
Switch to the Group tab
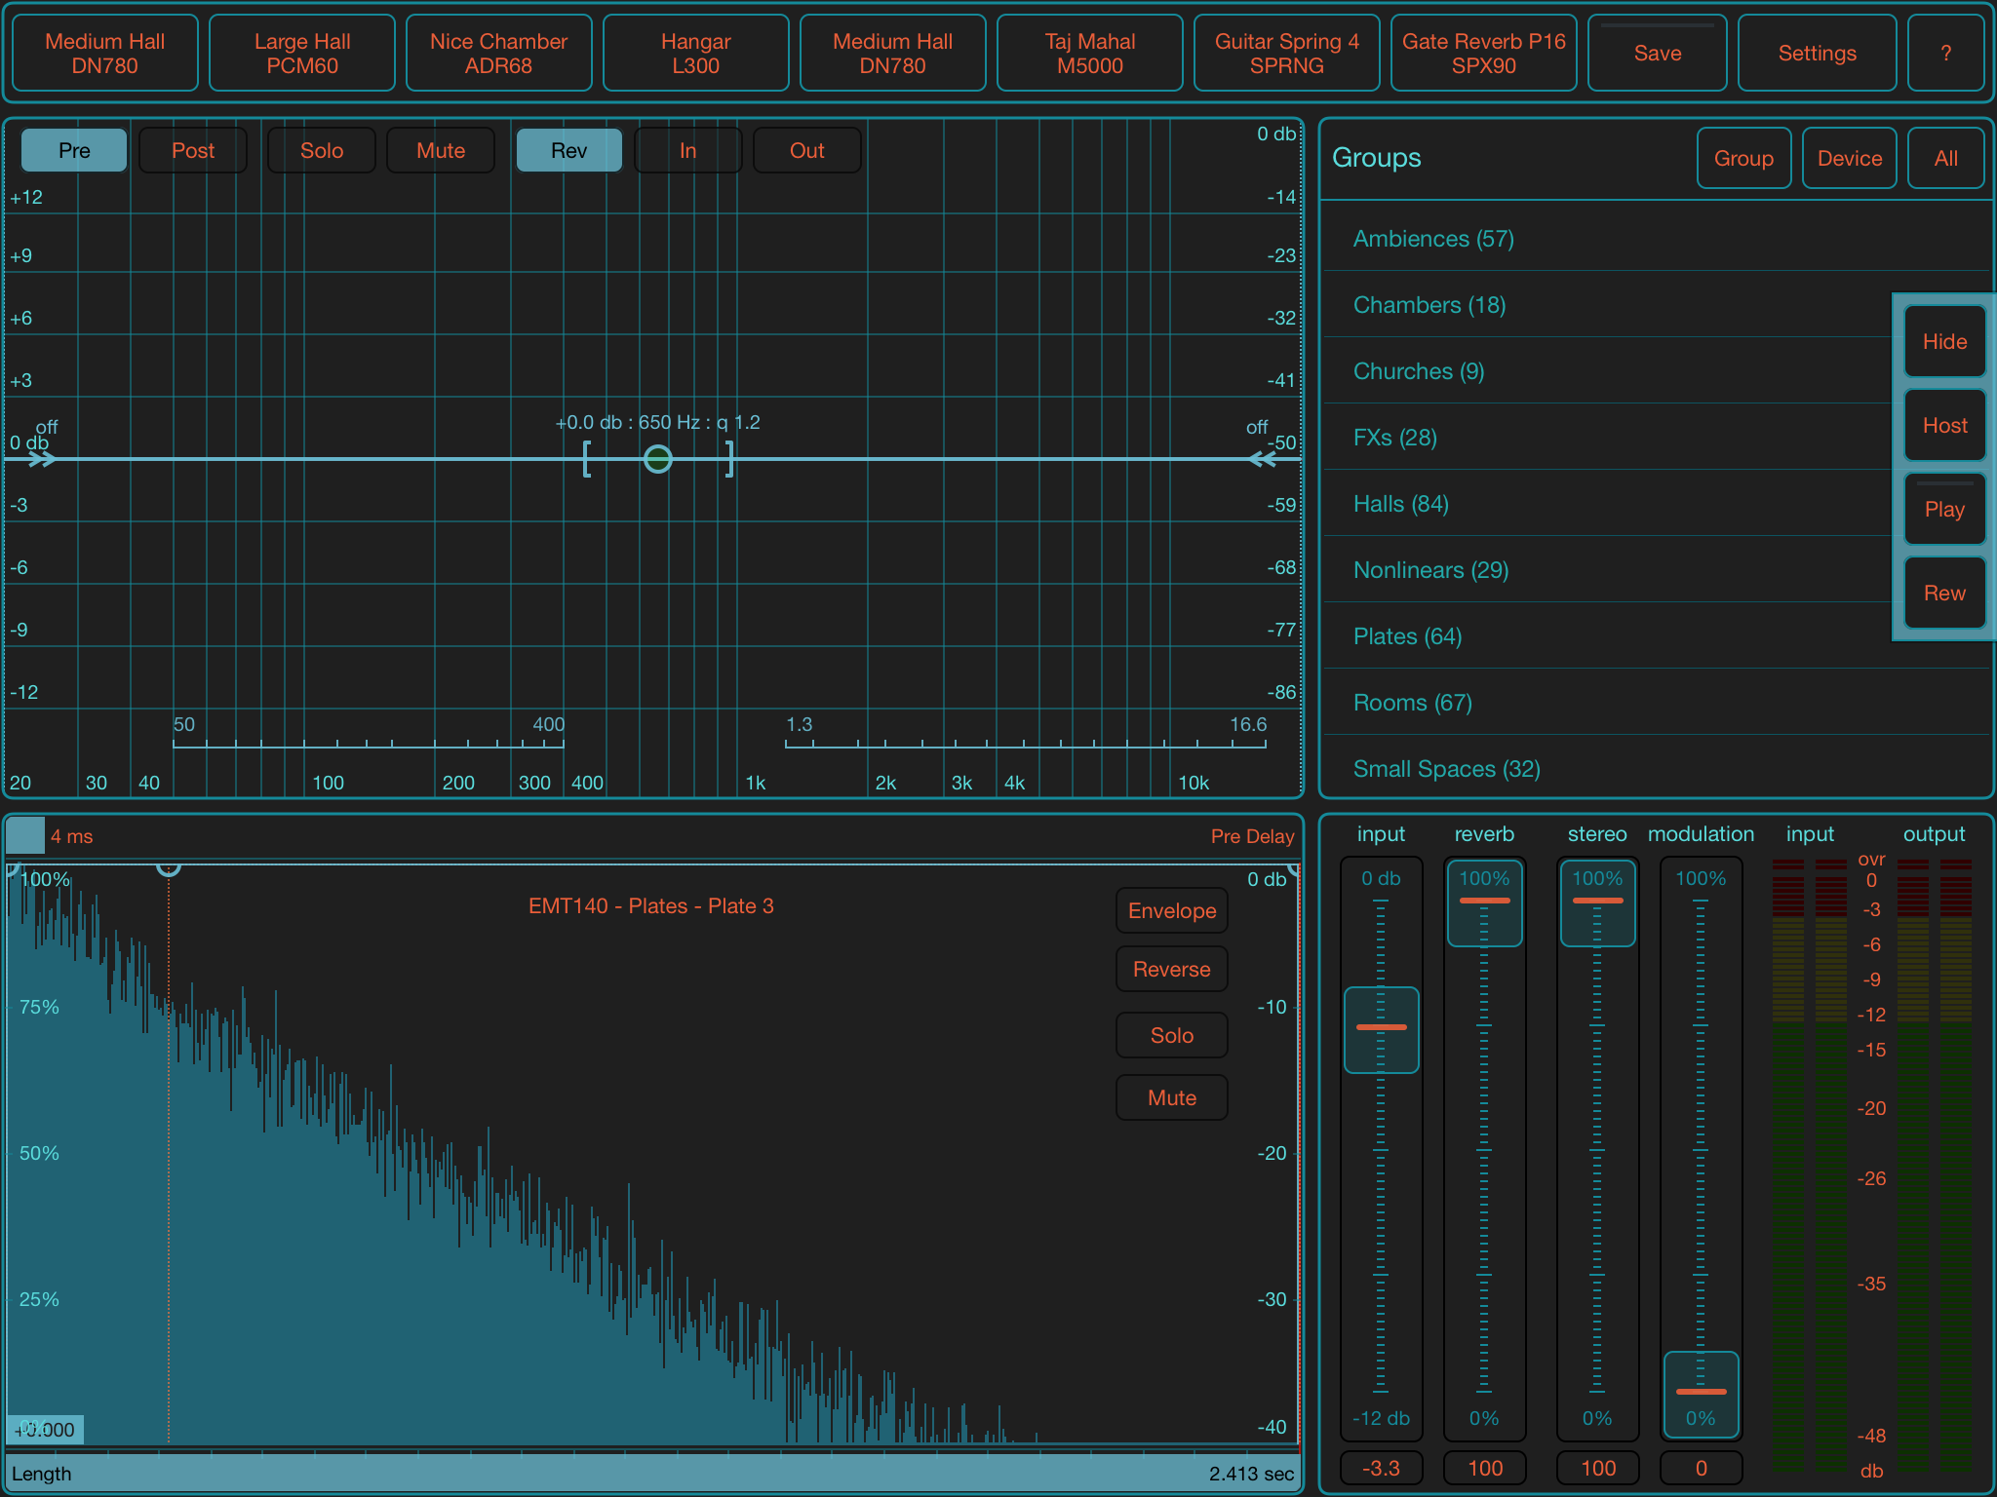1744,158
